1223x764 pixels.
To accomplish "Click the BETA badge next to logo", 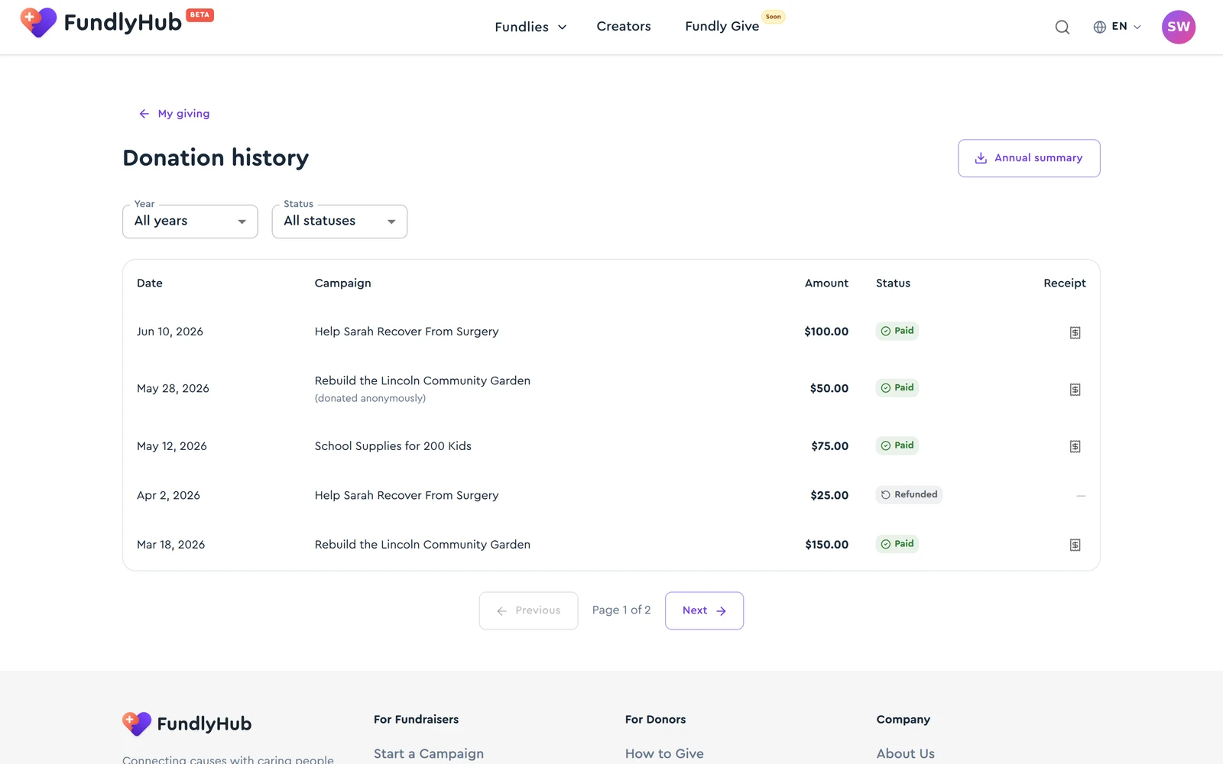I will pos(200,15).
